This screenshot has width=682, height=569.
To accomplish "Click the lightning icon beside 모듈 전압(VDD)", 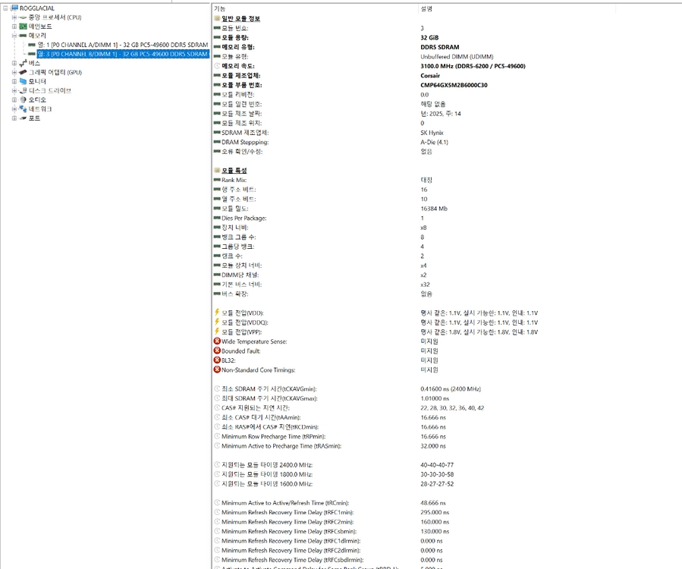I will point(217,313).
